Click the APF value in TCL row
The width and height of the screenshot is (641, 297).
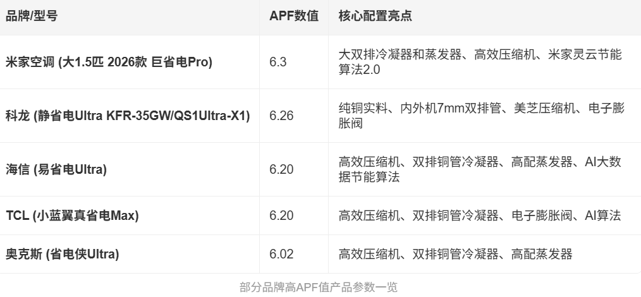(x=281, y=215)
